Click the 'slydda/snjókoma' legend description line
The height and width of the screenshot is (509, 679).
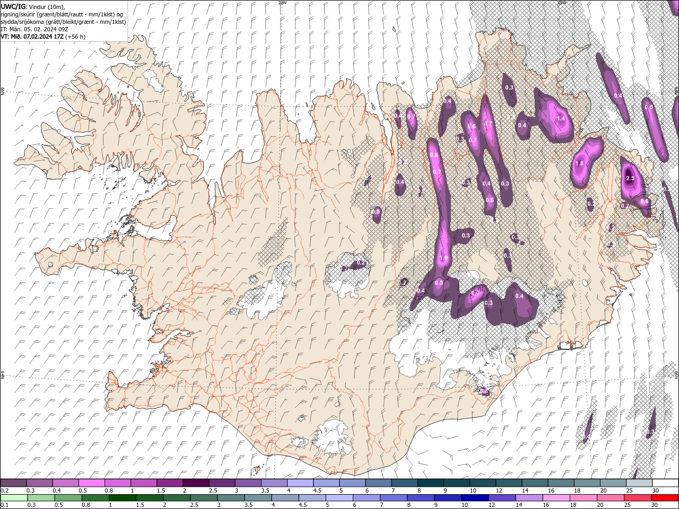(64, 22)
